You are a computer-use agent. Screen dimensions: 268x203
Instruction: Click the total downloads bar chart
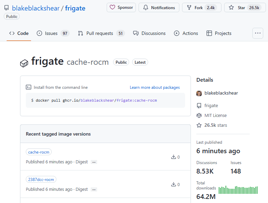(x=238, y=190)
